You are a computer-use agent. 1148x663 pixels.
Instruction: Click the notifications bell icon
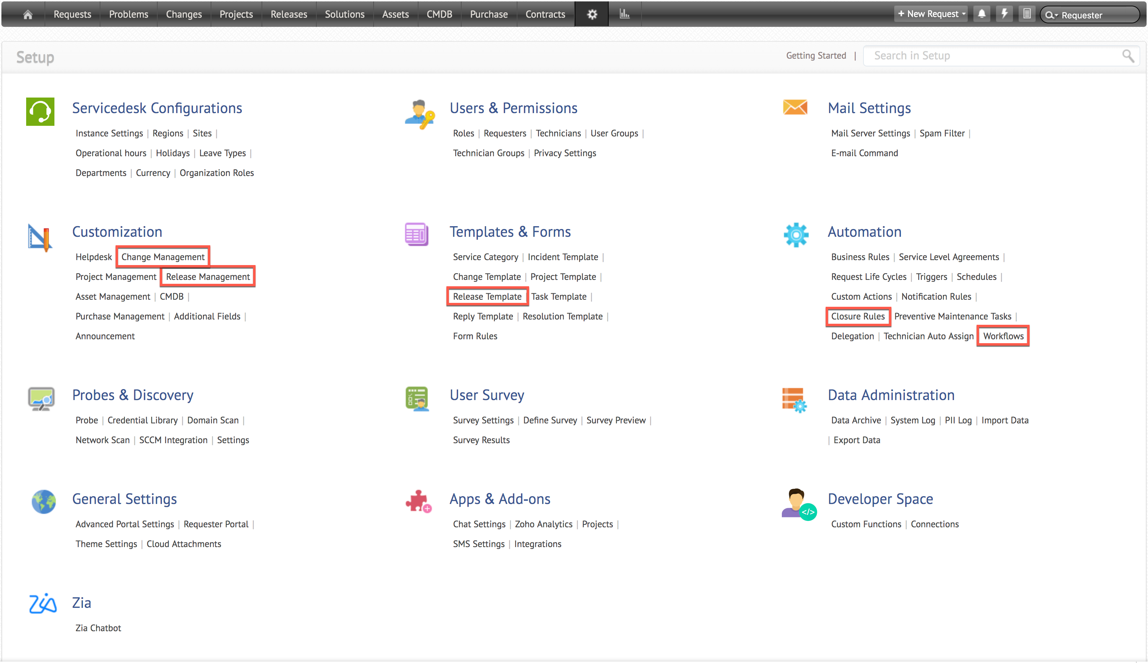pyautogui.click(x=981, y=14)
